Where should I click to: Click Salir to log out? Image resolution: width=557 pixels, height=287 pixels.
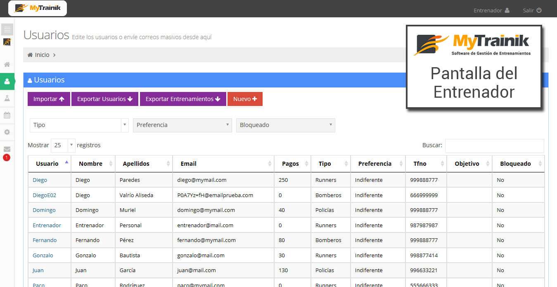(532, 10)
